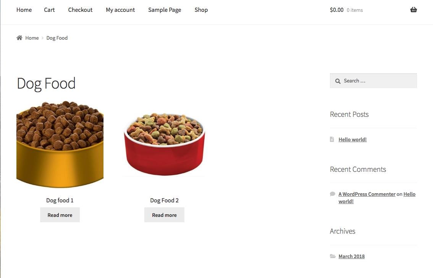
Task: Click the document icon beside Hello world!
Action: (332, 139)
